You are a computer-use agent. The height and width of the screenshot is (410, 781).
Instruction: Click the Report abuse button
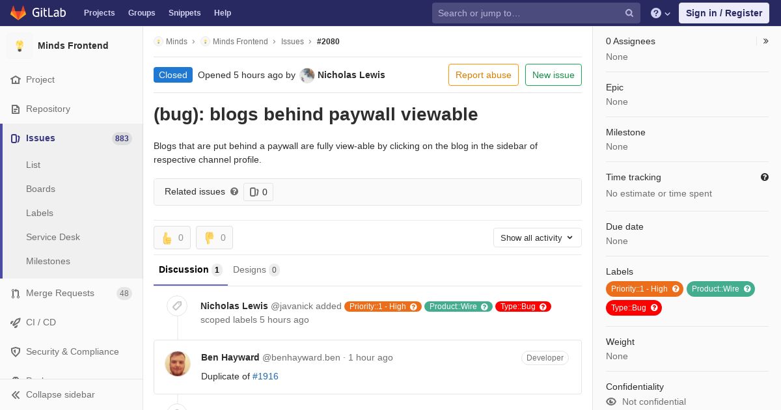pyautogui.click(x=484, y=75)
